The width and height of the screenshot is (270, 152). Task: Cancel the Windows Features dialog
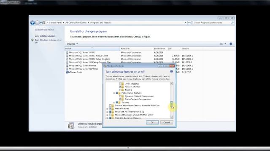tap(167, 122)
